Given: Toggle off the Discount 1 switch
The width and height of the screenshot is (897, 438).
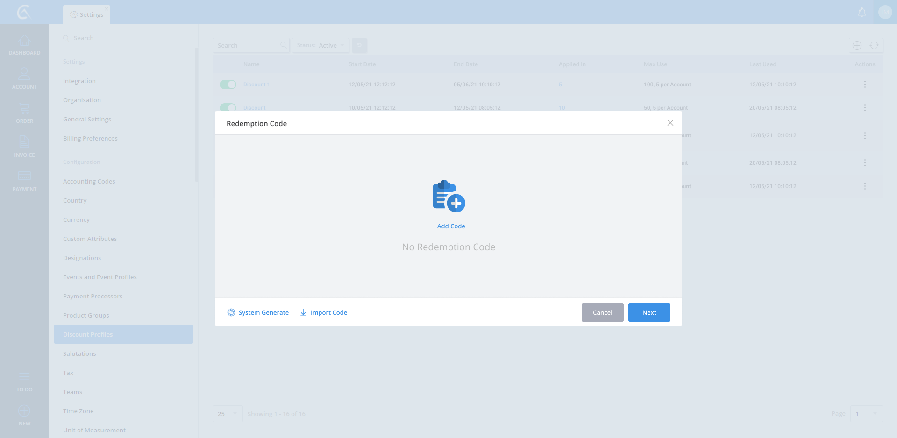Looking at the screenshot, I should (228, 85).
